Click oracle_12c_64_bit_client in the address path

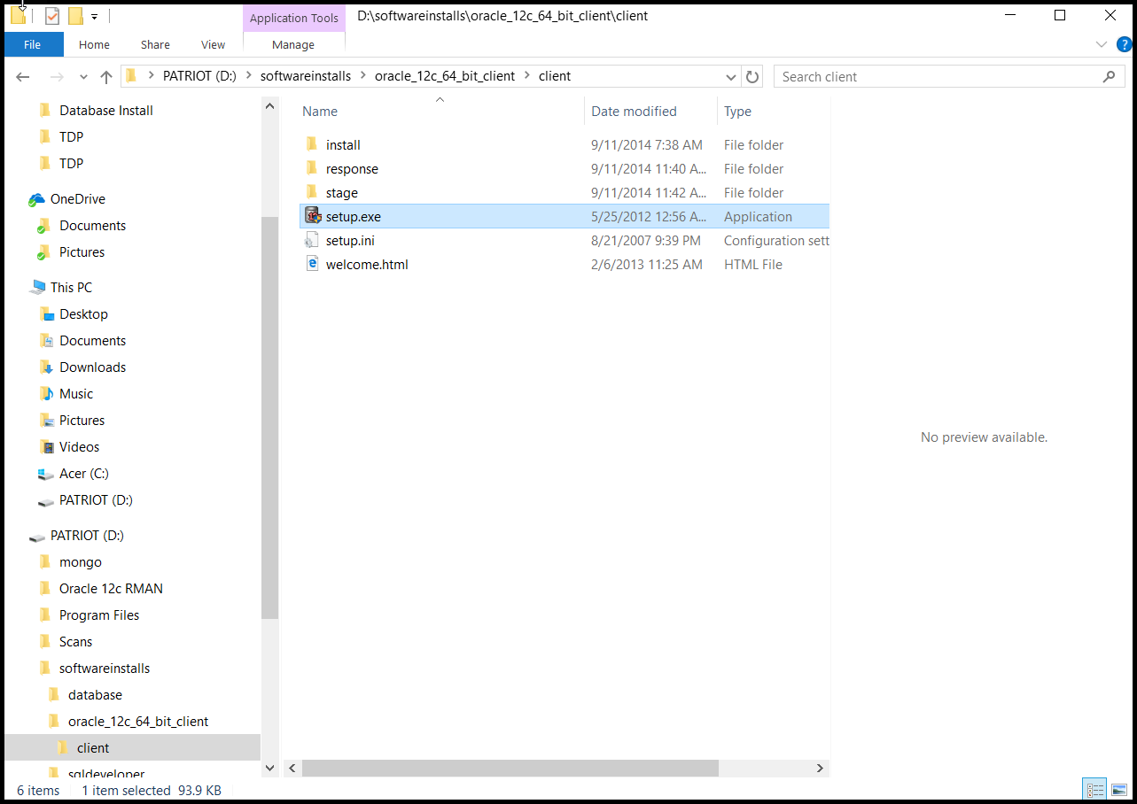445,76
